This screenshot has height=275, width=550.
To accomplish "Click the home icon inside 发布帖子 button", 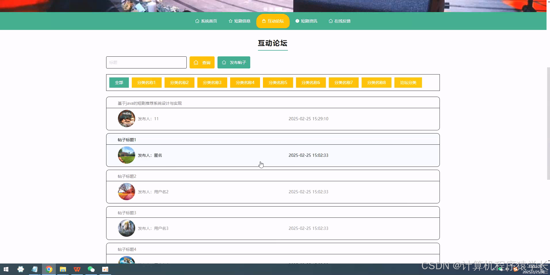I will [224, 62].
